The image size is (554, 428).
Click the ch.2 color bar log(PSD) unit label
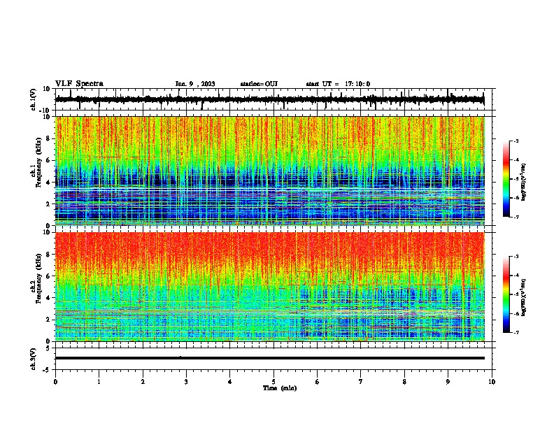(524, 297)
